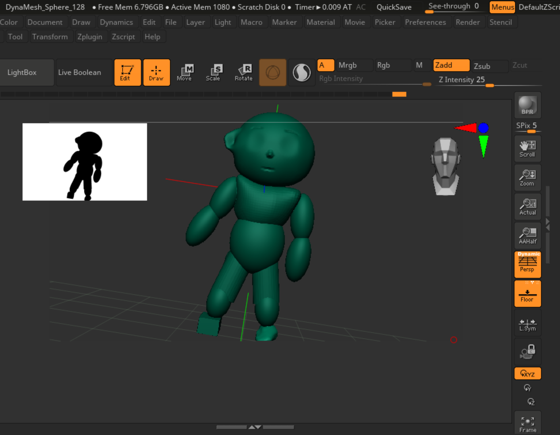Image resolution: width=560 pixels, height=435 pixels.
Task: Click the blue Z axis dot
Action: point(483,128)
